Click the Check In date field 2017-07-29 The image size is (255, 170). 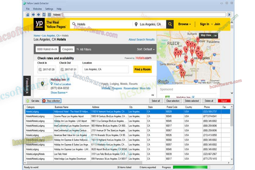pyautogui.click(x=47, y=69)
